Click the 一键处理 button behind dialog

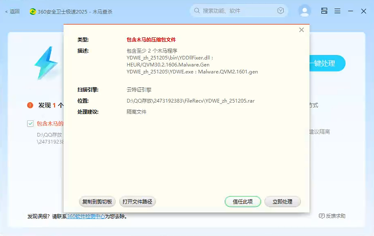point(327,64)
